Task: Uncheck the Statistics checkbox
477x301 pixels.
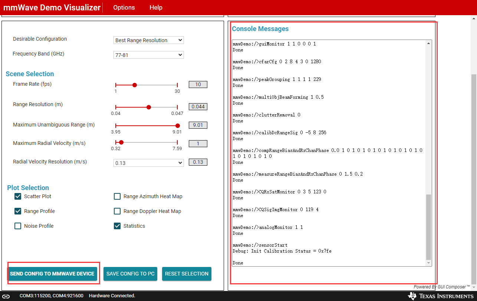Action: [x=117, y=226]
